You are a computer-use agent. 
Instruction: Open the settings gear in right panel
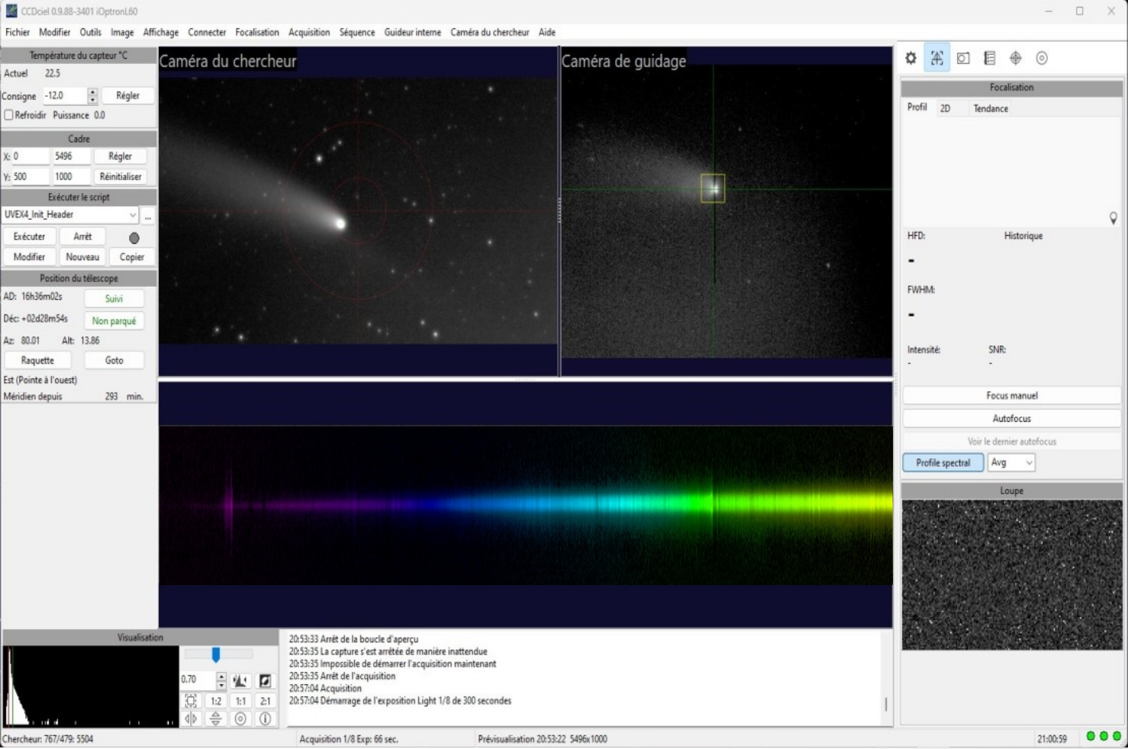point(910,58)
